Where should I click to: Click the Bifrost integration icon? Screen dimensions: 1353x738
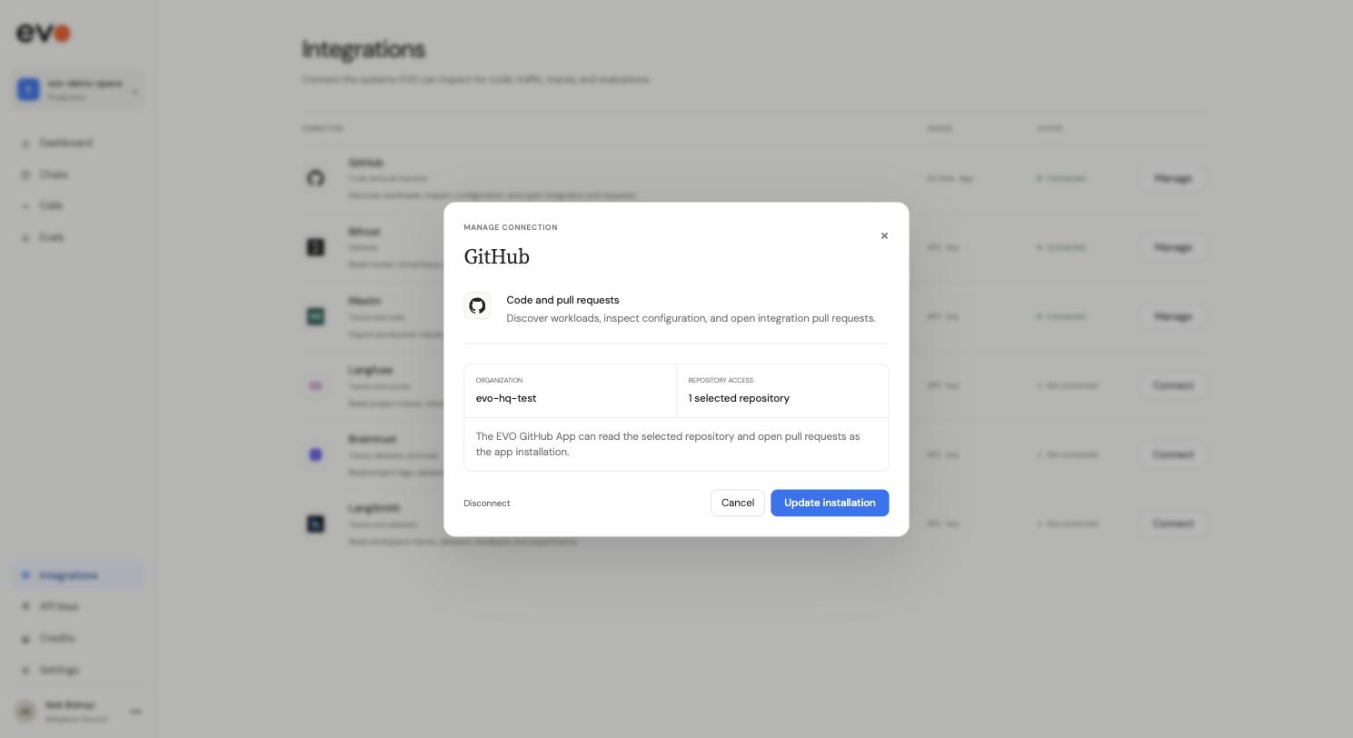click(315, 247)
